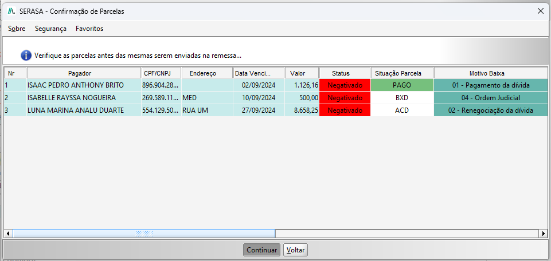The image size is (551, 261).
Task: Click row number 1 cell
Action: coord(15,85)
